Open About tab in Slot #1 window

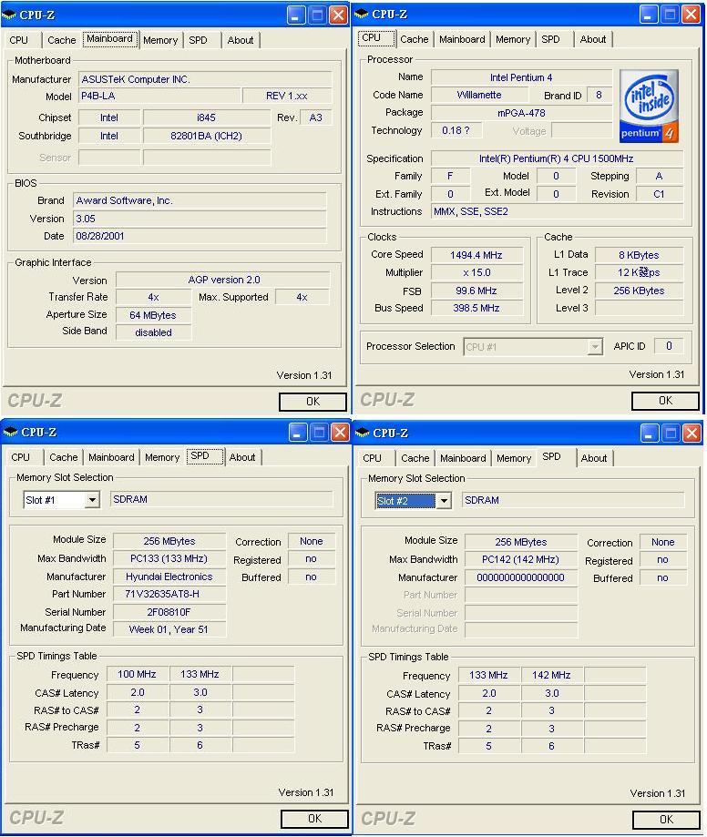[242, 457]
